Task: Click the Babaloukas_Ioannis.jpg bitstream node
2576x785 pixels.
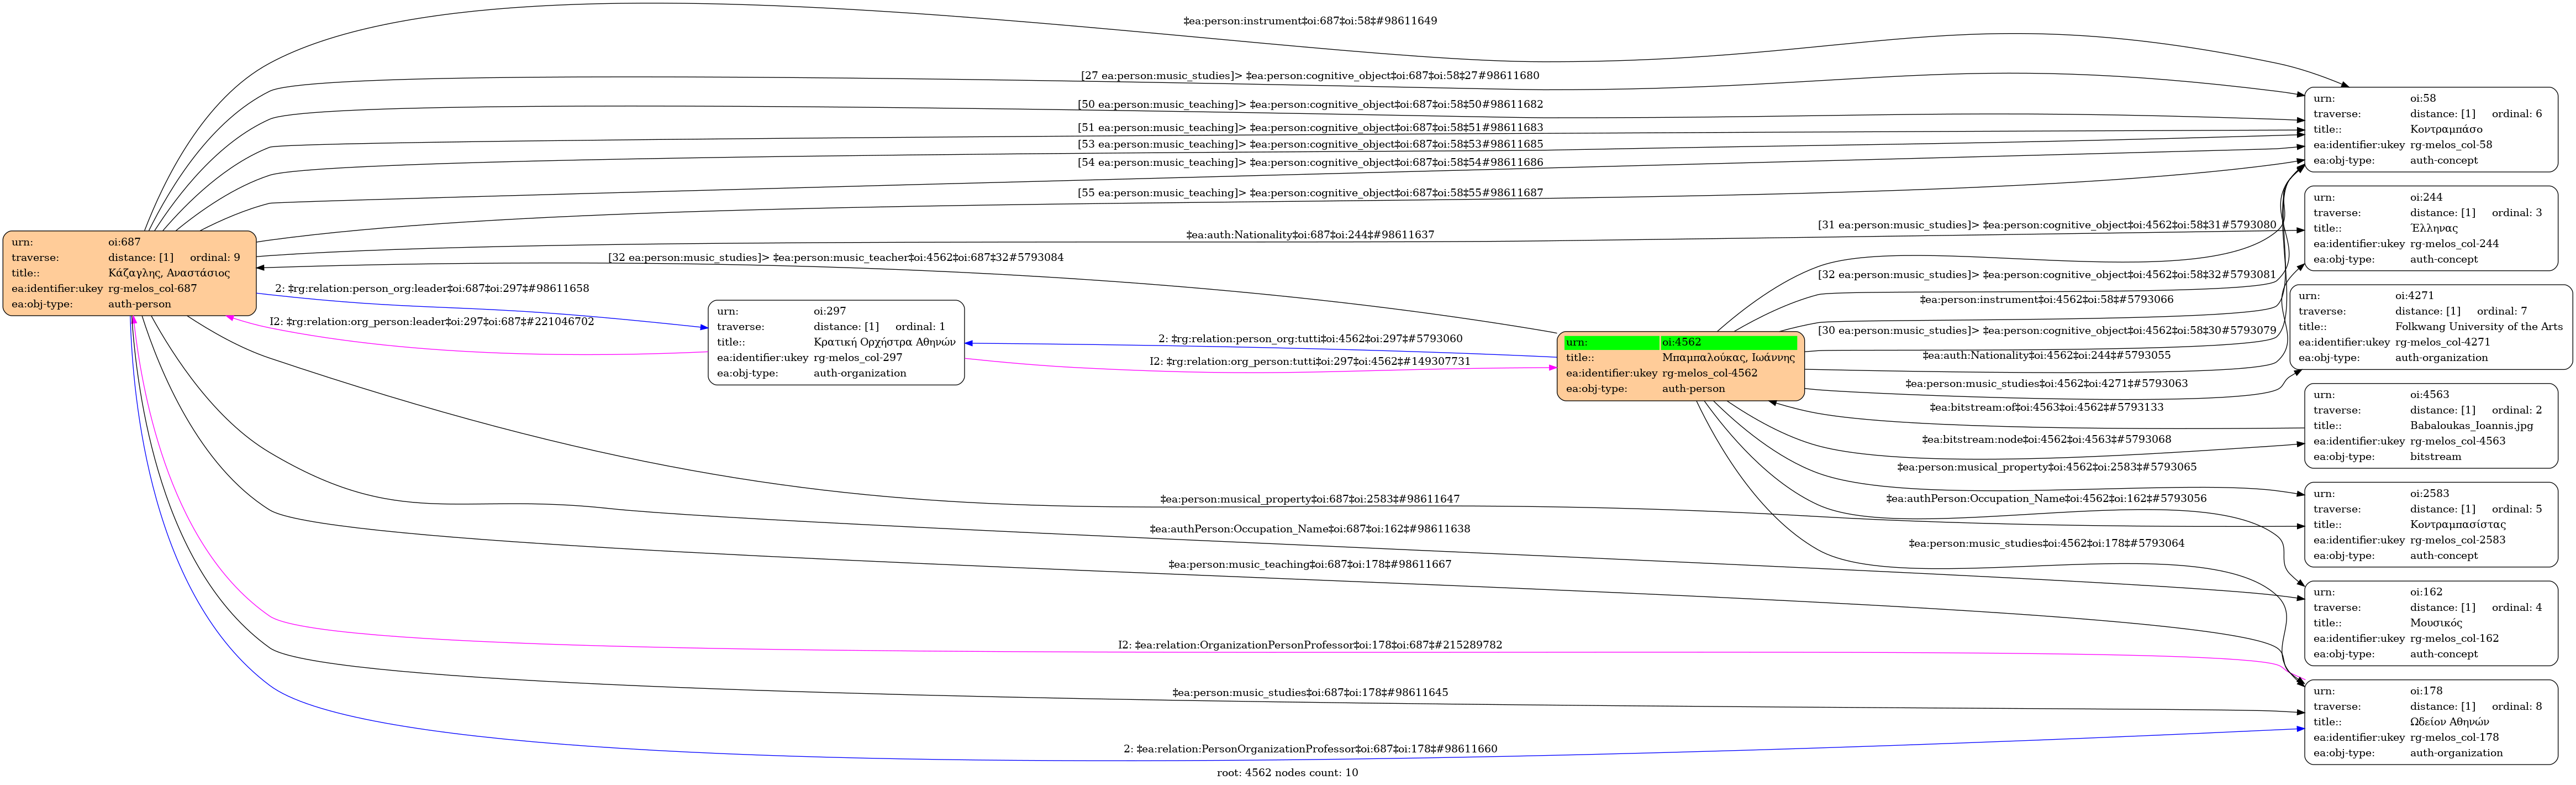Action: (x=2430, y=426)
